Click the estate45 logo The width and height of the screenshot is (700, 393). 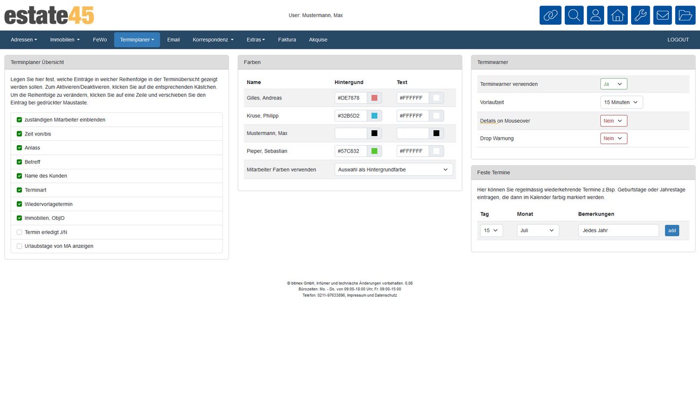coord(49,15)
